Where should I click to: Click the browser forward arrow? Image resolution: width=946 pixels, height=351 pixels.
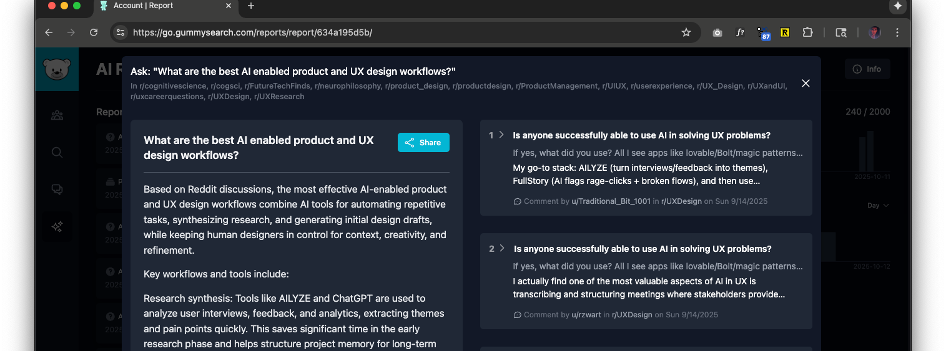click(x=71, y=32)
